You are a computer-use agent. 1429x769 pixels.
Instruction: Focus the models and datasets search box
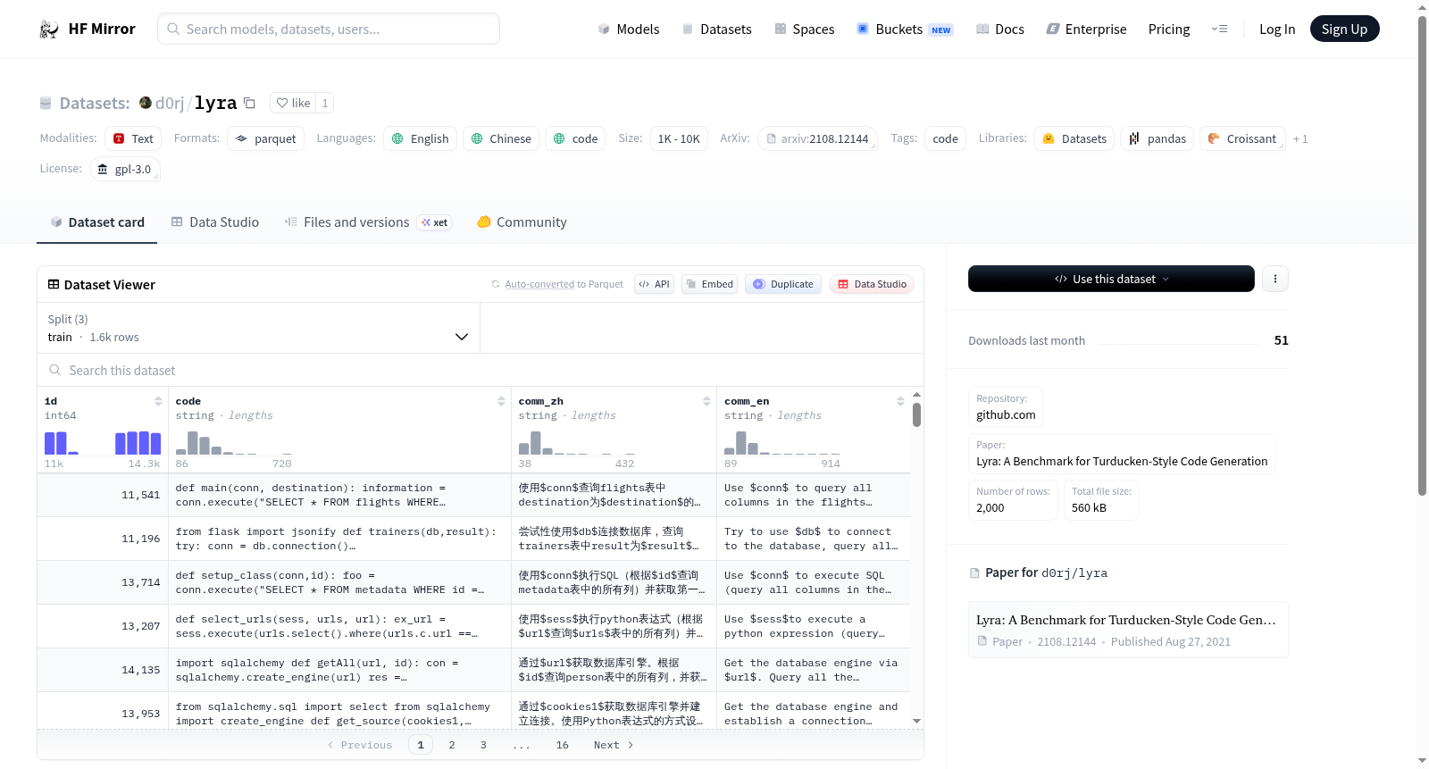click(329, 29)
